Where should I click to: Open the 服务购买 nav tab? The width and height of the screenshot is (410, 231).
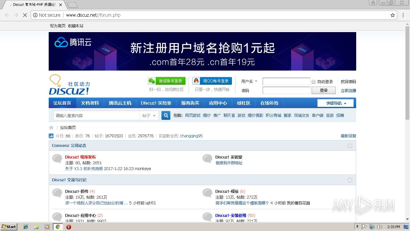190,103
